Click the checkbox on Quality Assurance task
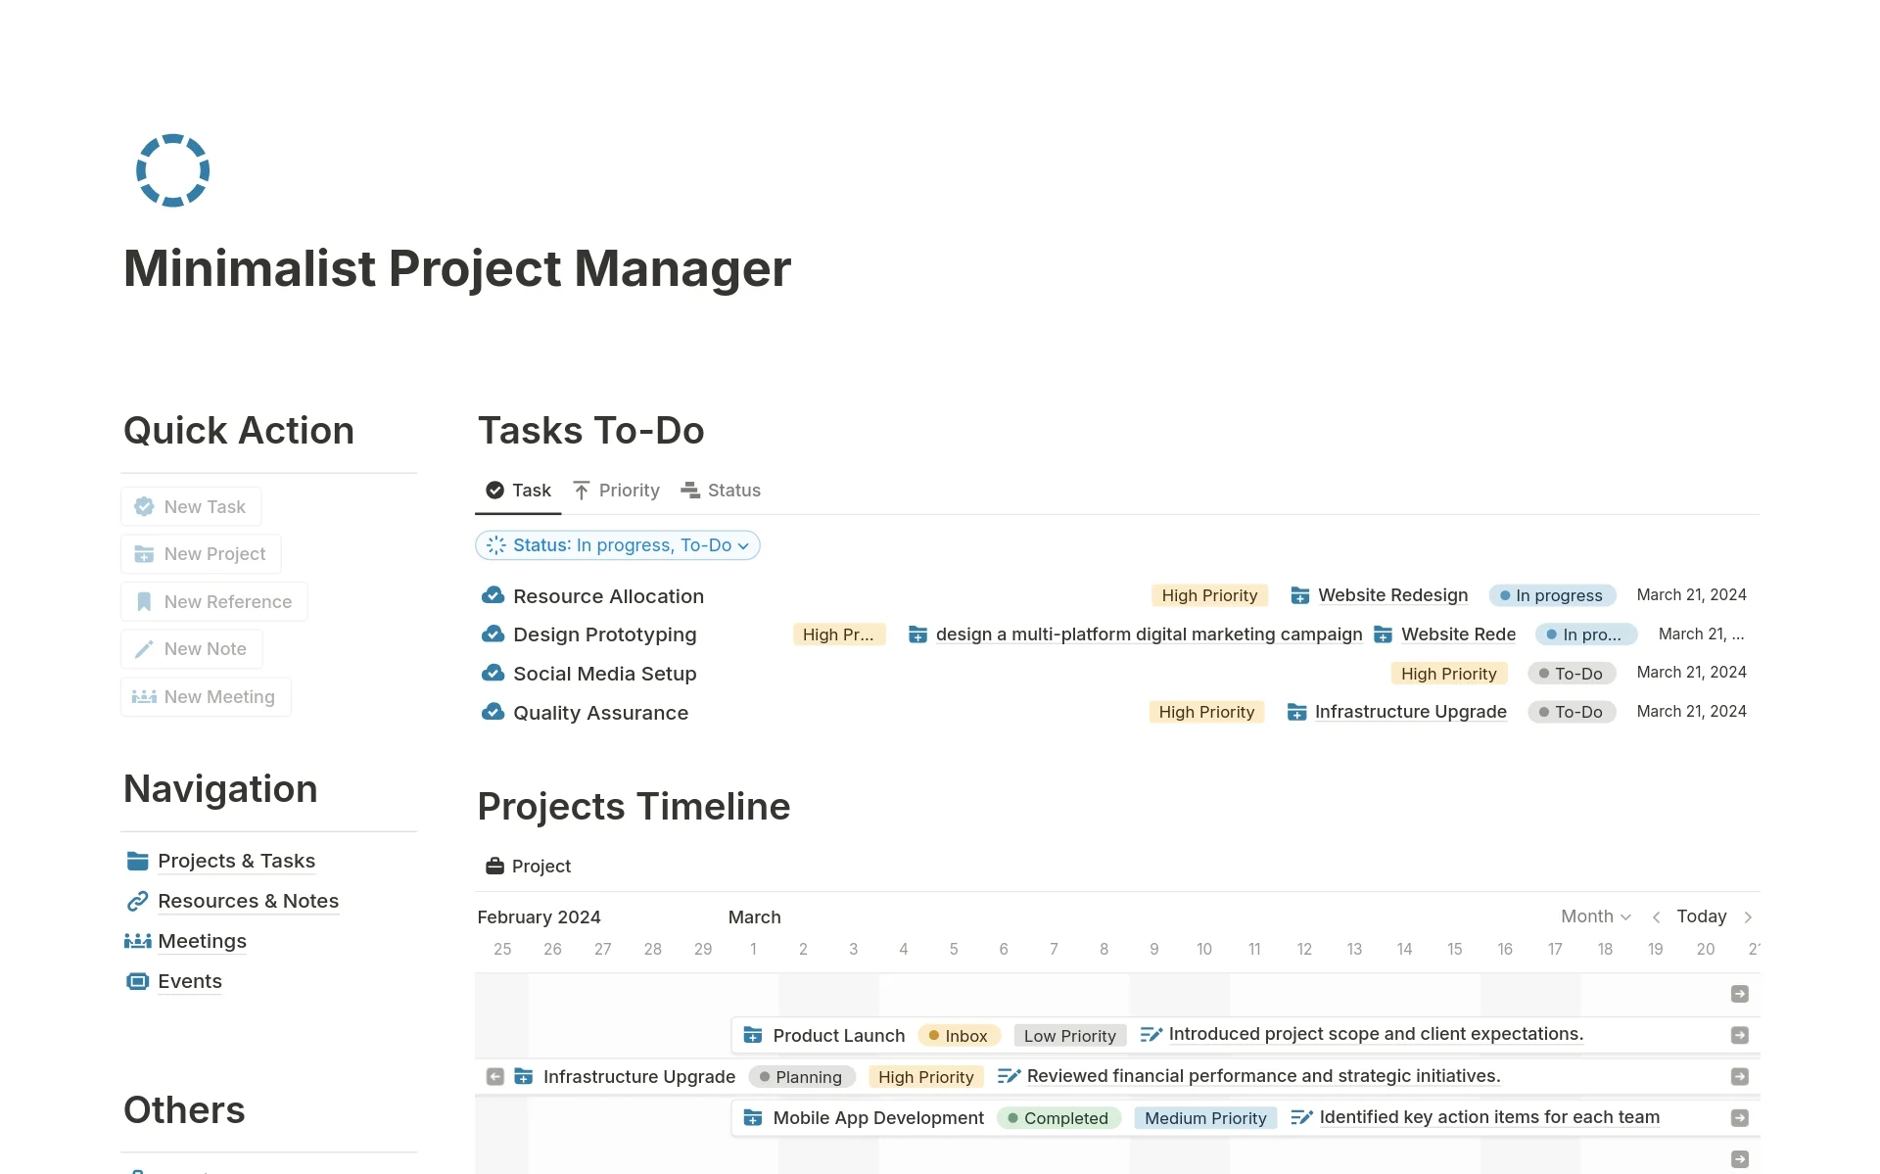 (493, 712)
